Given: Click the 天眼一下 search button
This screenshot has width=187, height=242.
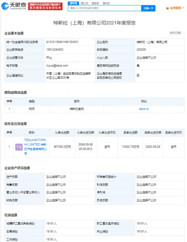Looking at the screenshot, I should [x=148, y=8].
